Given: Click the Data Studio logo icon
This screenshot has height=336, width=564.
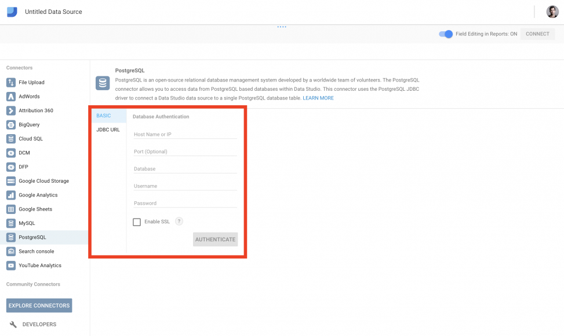Looking at the screenshot, I should point(12,12).
